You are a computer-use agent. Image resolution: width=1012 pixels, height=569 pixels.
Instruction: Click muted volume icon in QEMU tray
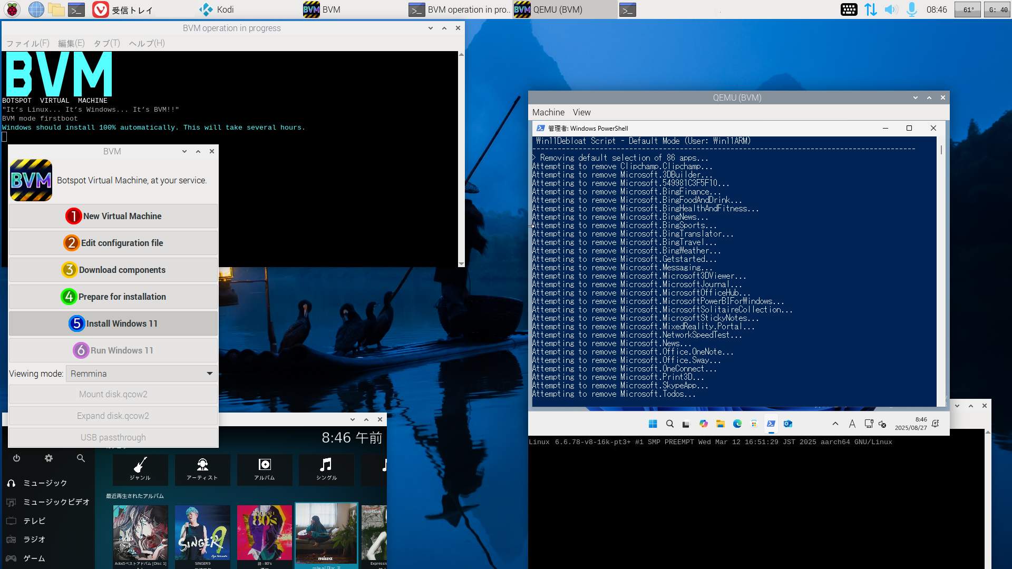tap(882, 424)
